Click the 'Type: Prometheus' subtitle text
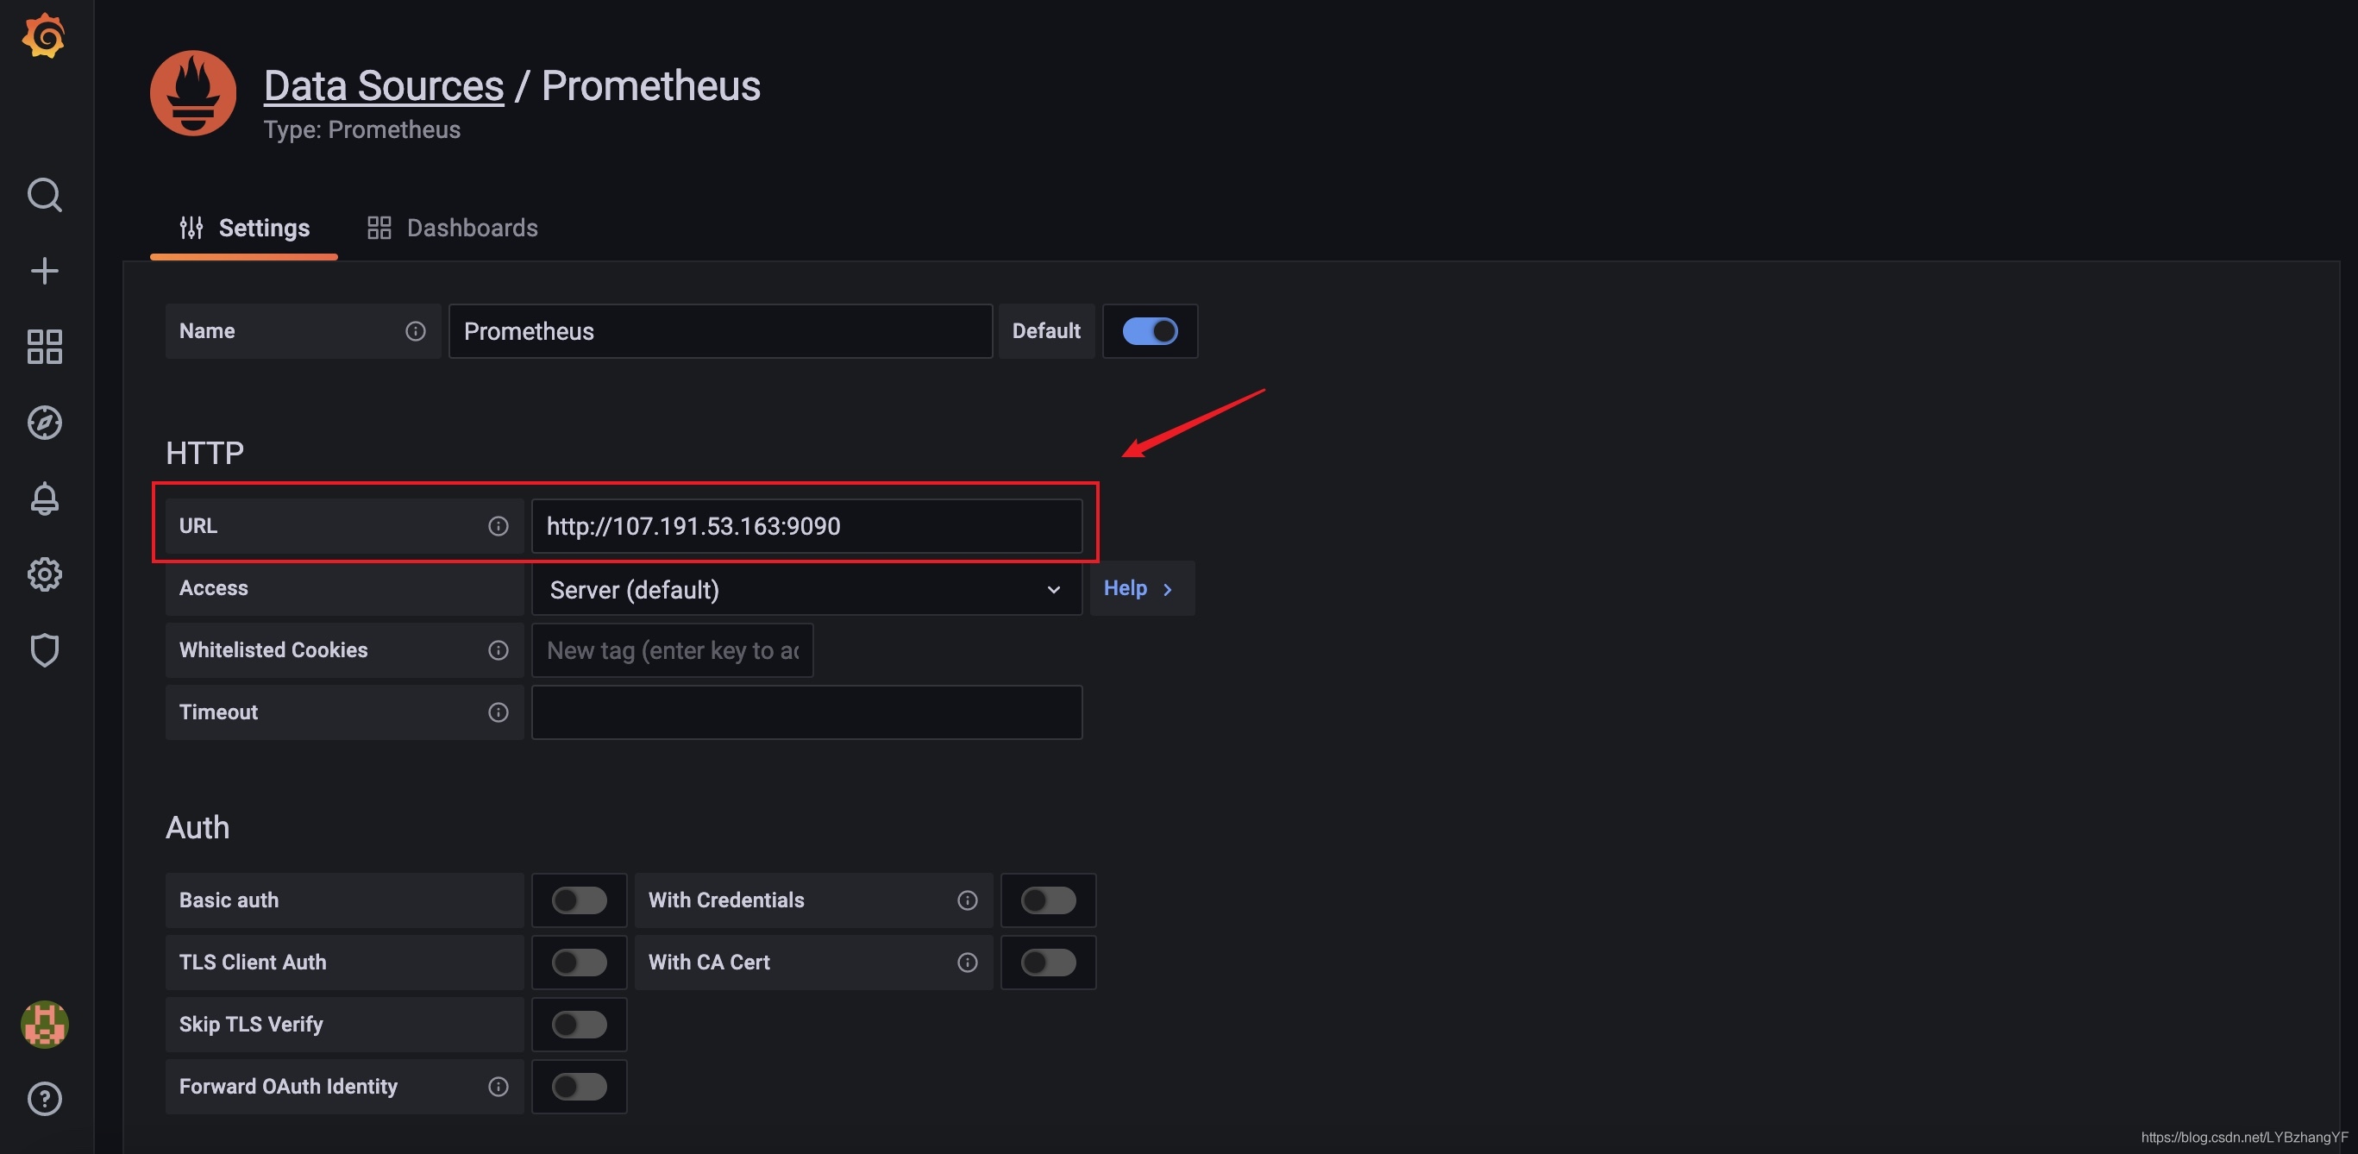 [361, 130]
